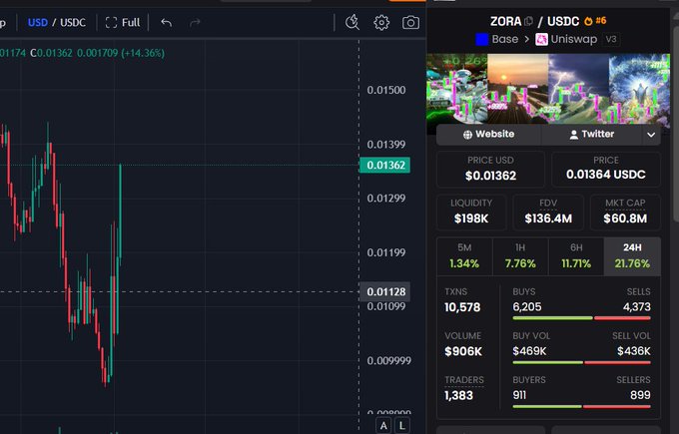Undo the last chart action
679x434 pixels.
click(167, 22)
